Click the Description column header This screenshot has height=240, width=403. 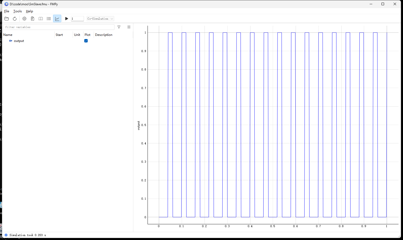click(113, 35)
